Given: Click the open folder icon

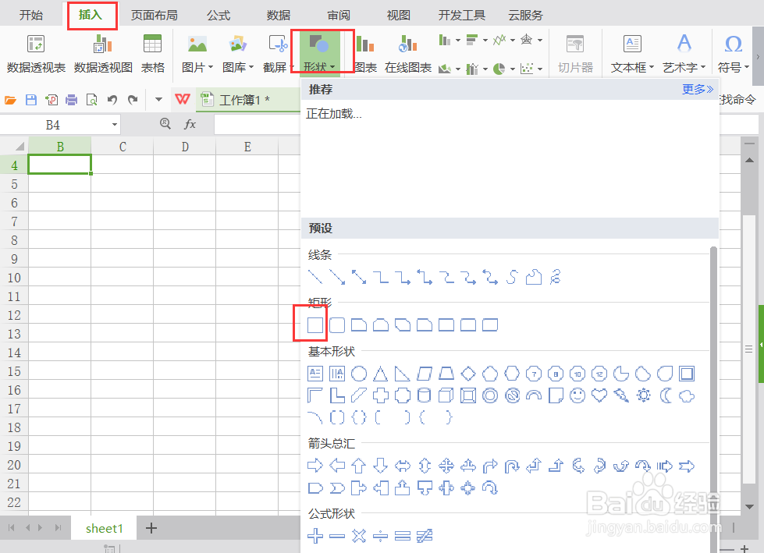Looking at the screenshot, I should click(x=10, y=100).
